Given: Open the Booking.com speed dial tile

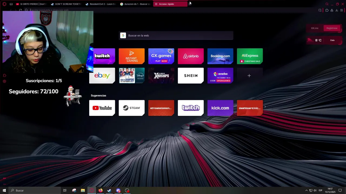Looking at the screenshot, I should click(220, 56).
